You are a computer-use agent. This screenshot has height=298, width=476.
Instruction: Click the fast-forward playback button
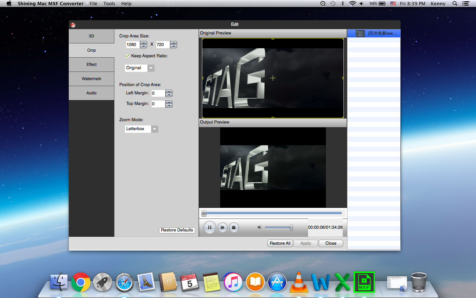222,227
